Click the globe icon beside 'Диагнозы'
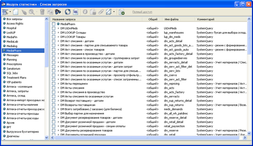 tap(4, 136)
